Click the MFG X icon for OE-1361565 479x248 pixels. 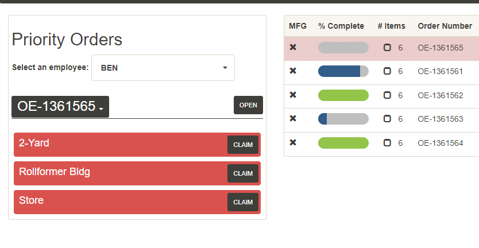pyautogui.click(x=293, y=48)
